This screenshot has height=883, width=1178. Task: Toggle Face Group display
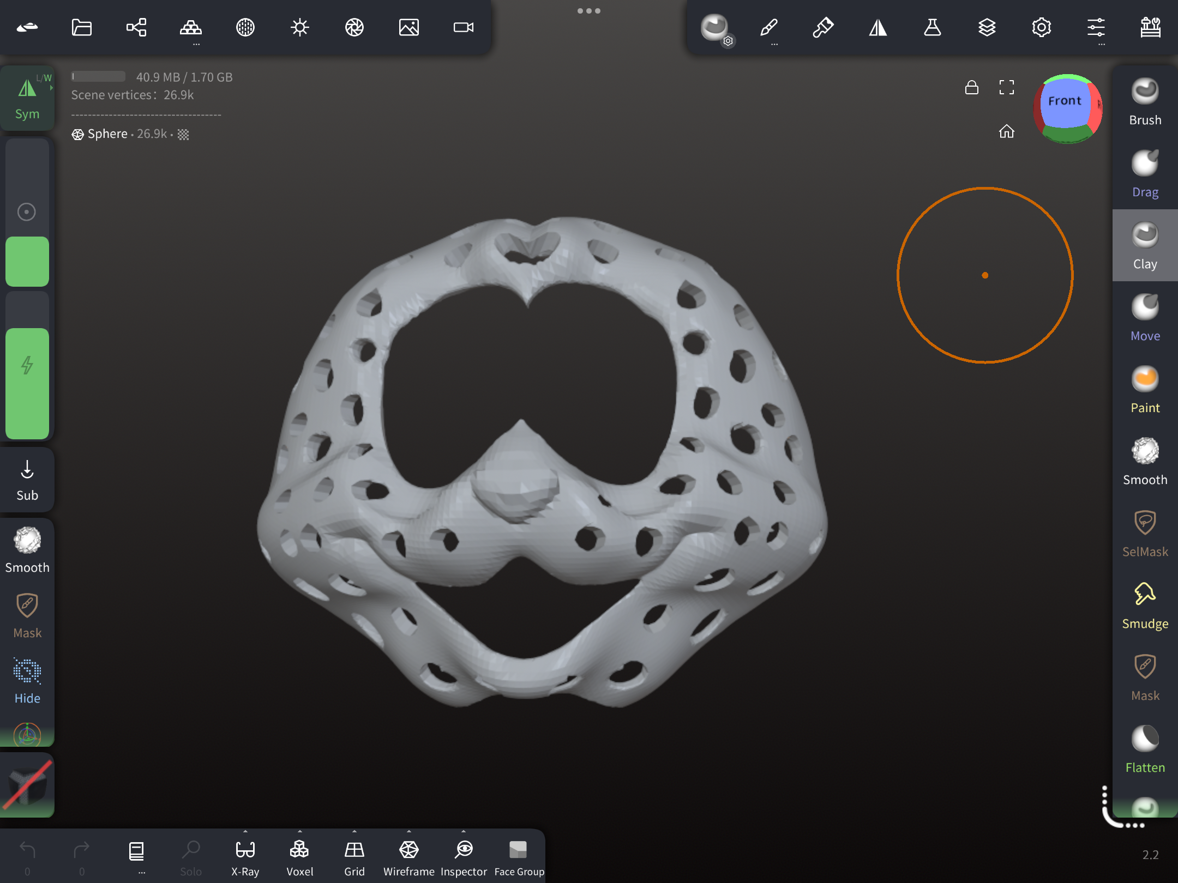click(519, 857)
